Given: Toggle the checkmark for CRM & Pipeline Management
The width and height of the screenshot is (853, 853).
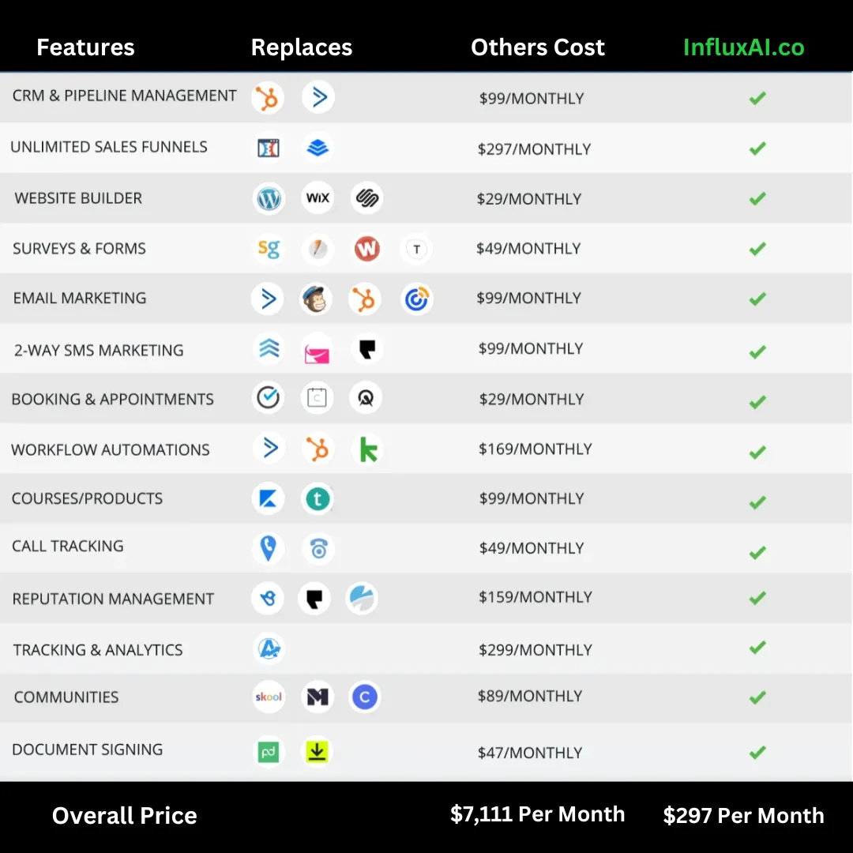Looking at the screenshot, I should coord(757,99).
